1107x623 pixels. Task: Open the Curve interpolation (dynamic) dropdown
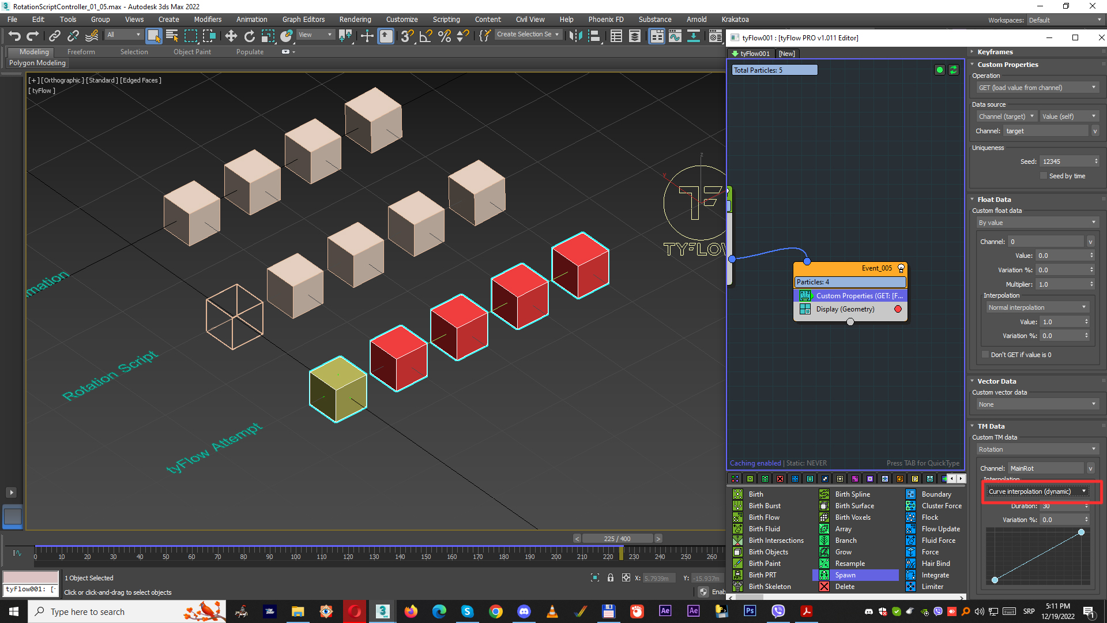pos(1037,491)
